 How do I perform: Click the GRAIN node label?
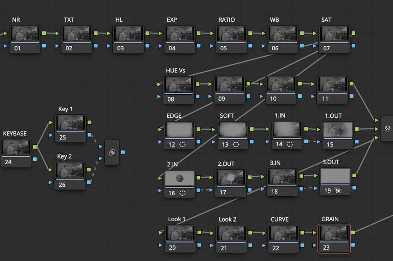pos(330,219)
